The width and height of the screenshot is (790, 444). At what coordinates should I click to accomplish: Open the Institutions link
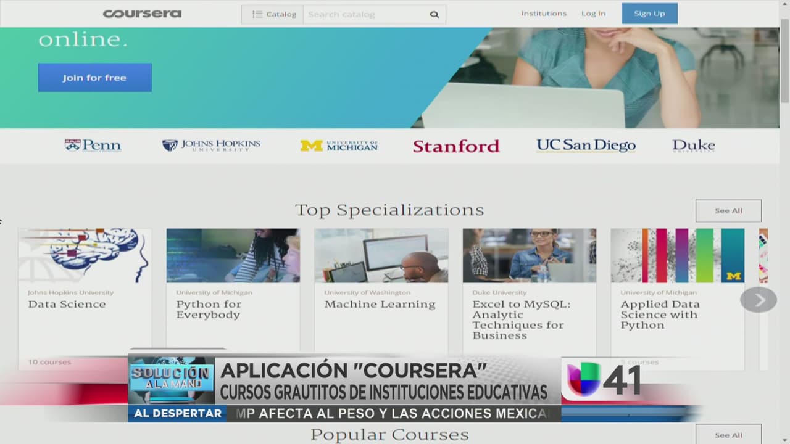[543, 14]
